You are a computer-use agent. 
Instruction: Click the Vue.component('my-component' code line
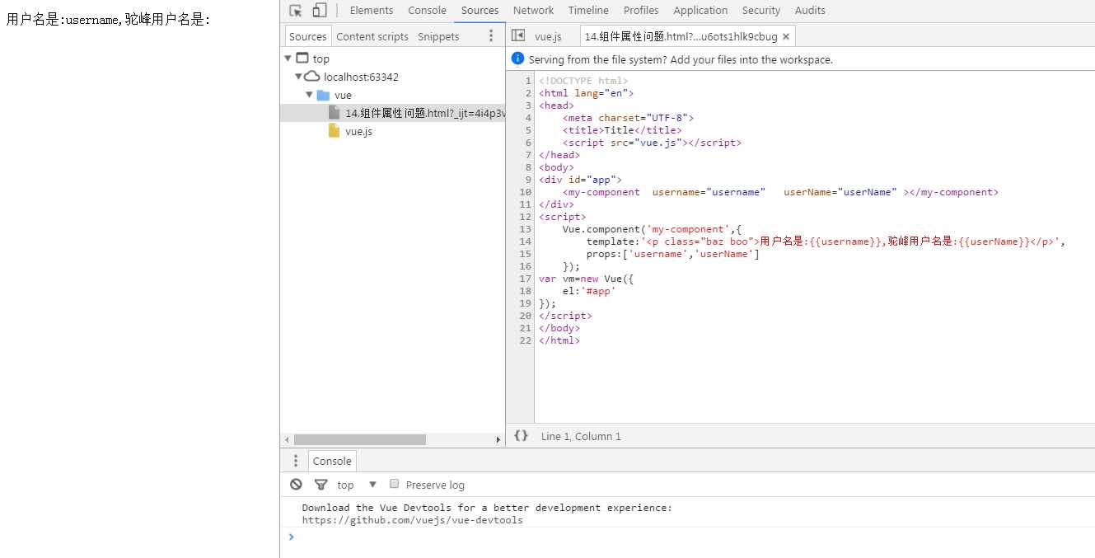(x=652, y=229)
